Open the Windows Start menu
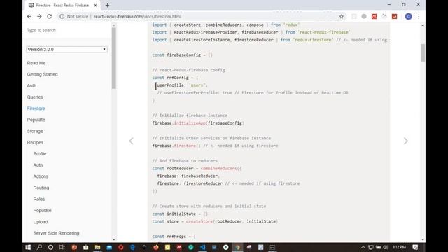The image size is (448, 252). (28, 247)
